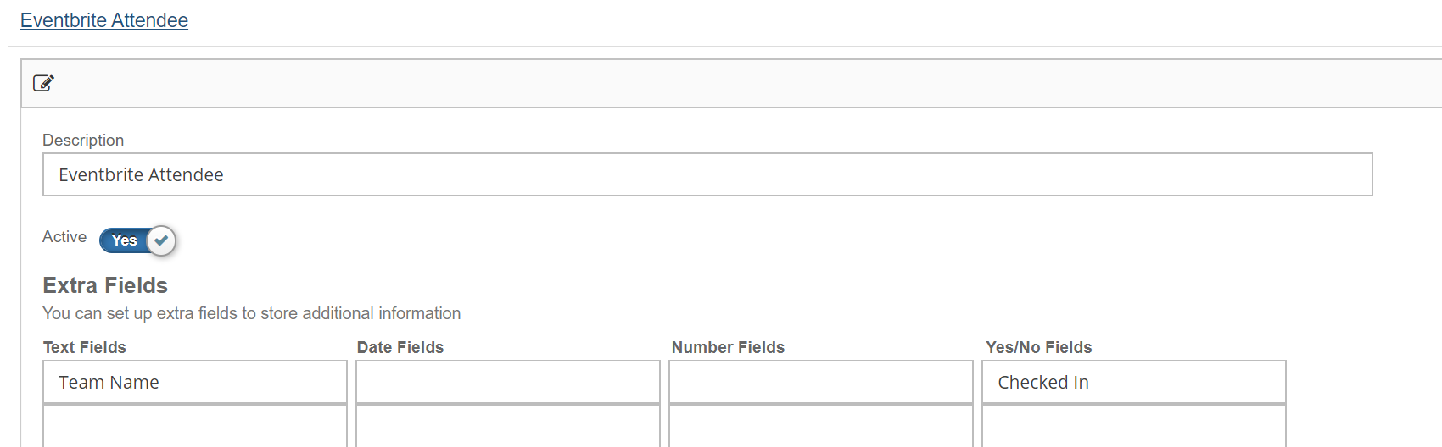Click the edit pencil icon in the toolbar

point(43,83)
